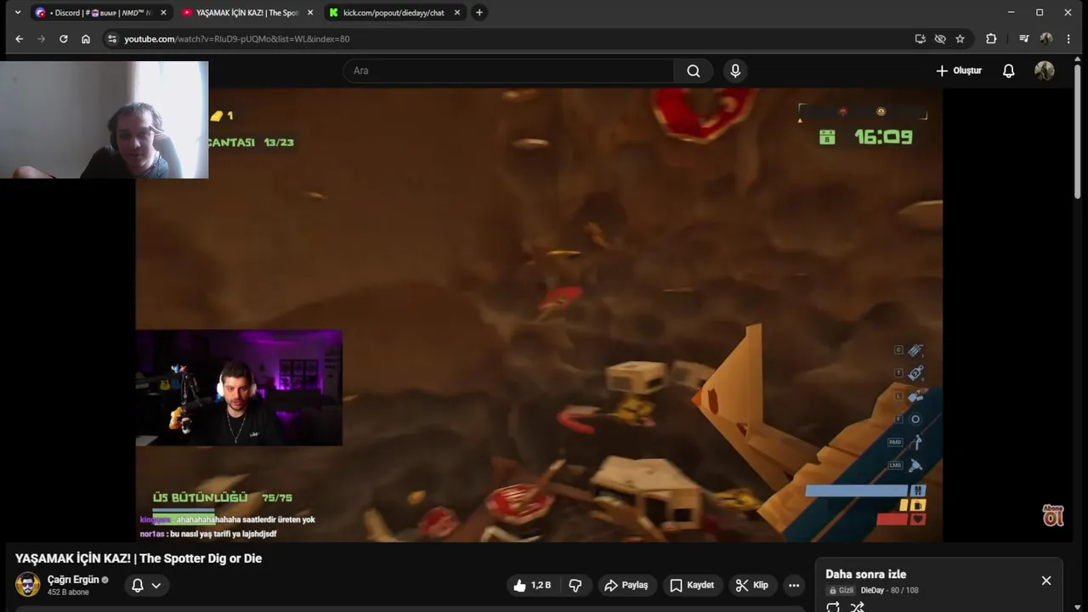Go back in browser history
Image resolution: width=1088 pixels, height=612 pixels.
[x=19, y=39]
